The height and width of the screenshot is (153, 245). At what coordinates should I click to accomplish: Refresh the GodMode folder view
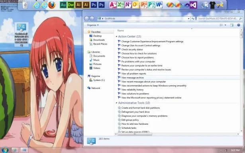pyautogui.click(x=193, y=19)
